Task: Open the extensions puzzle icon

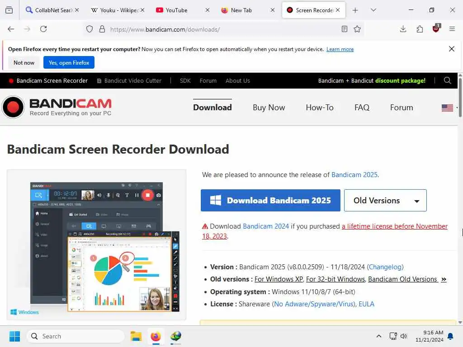Action: [x=420, y=29]
